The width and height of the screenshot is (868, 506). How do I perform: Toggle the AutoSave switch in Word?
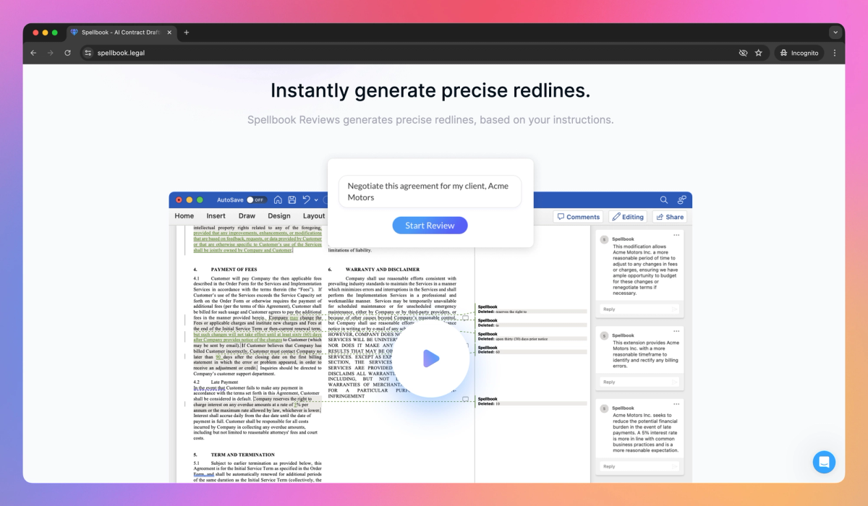click(255, 200)
